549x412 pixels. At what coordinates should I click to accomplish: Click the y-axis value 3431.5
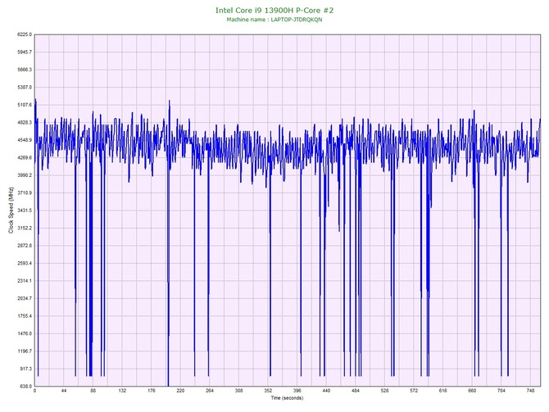click(25, 211)
